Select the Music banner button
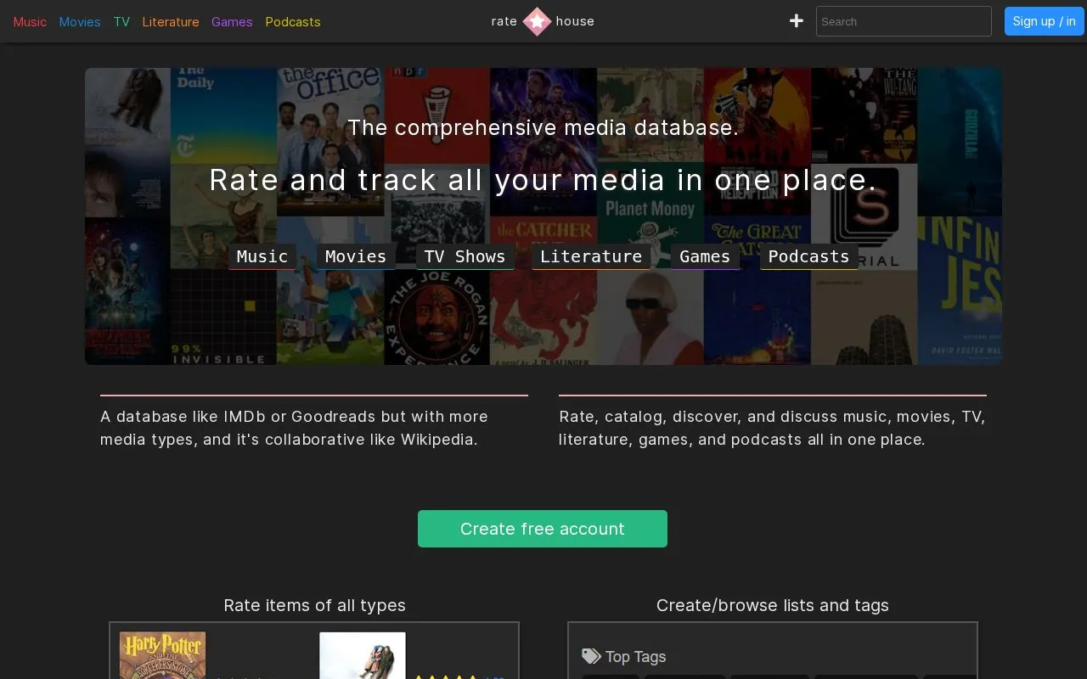Screen dimensions: 1087x679 (262, 256)
